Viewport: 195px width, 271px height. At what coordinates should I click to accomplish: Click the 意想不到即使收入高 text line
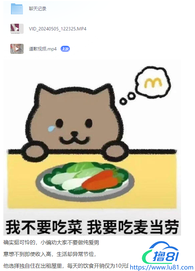tap(50, 254)
